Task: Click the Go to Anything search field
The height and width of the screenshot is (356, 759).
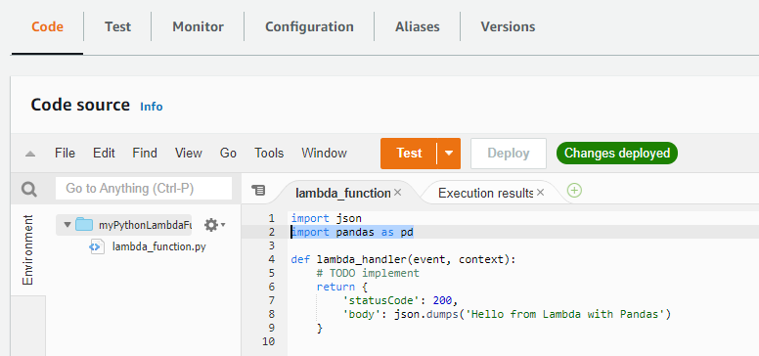Action: (144, 188)
